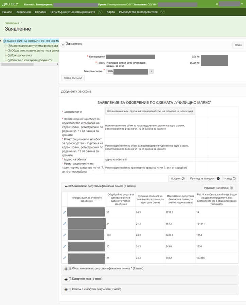Open Ръководство за потребителя menu

(138, 12)
